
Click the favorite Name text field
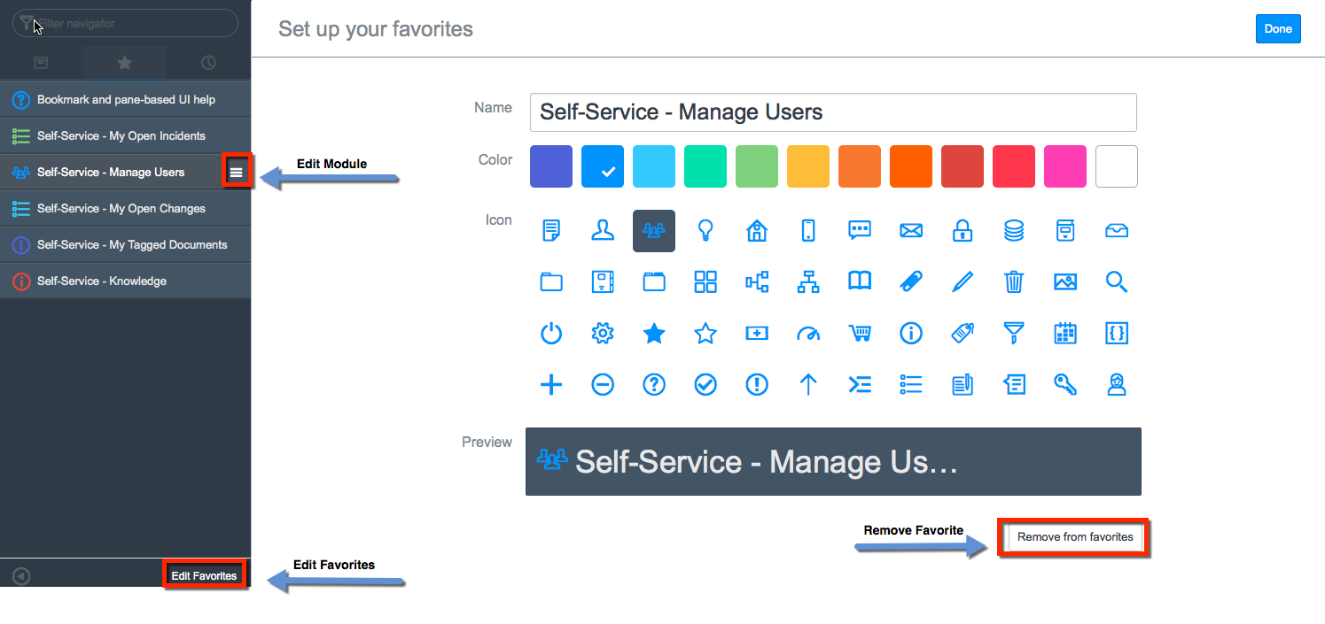(x=833, y=112)
